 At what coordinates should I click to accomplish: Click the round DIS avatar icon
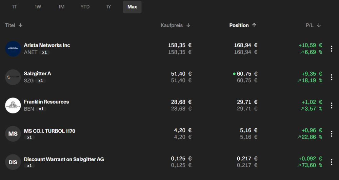(x=13, y=162)
